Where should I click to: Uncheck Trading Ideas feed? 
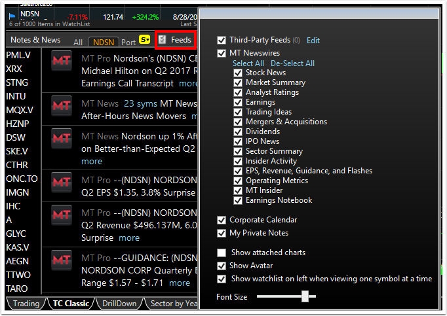(238, 112)
